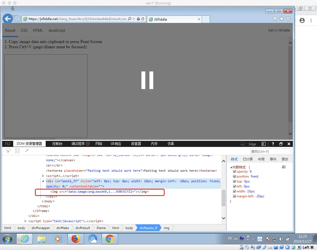Click IE forward arrow button
Image resolution: width=317 pixels, height=250 pixels.
(17, 19)
